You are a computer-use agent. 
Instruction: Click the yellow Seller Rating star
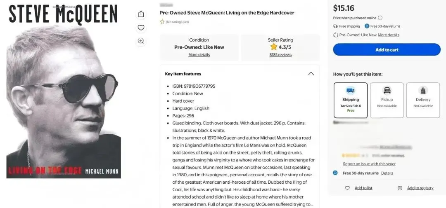pos(273,47)
